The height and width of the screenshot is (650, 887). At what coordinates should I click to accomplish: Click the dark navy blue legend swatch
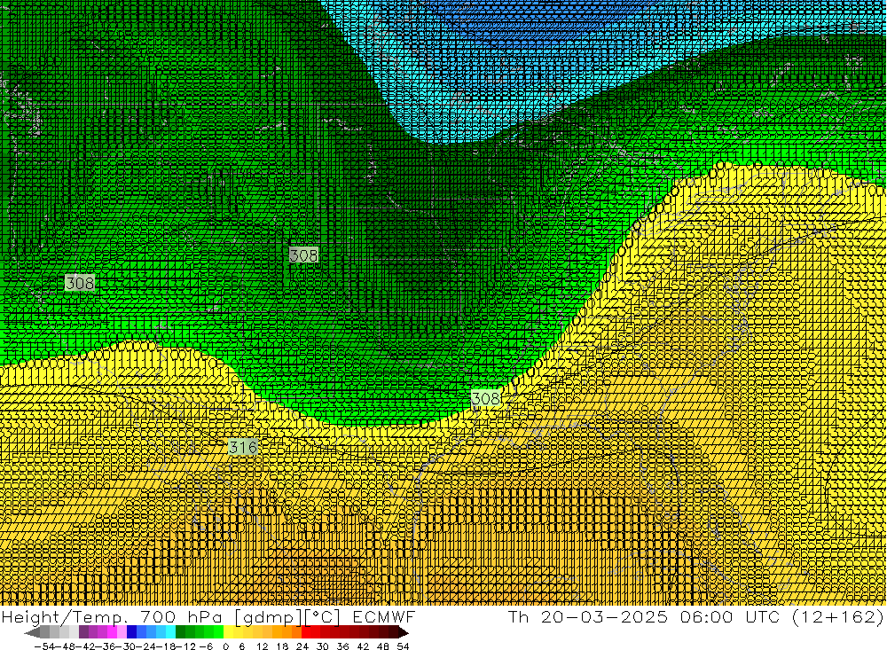[132, 632]
